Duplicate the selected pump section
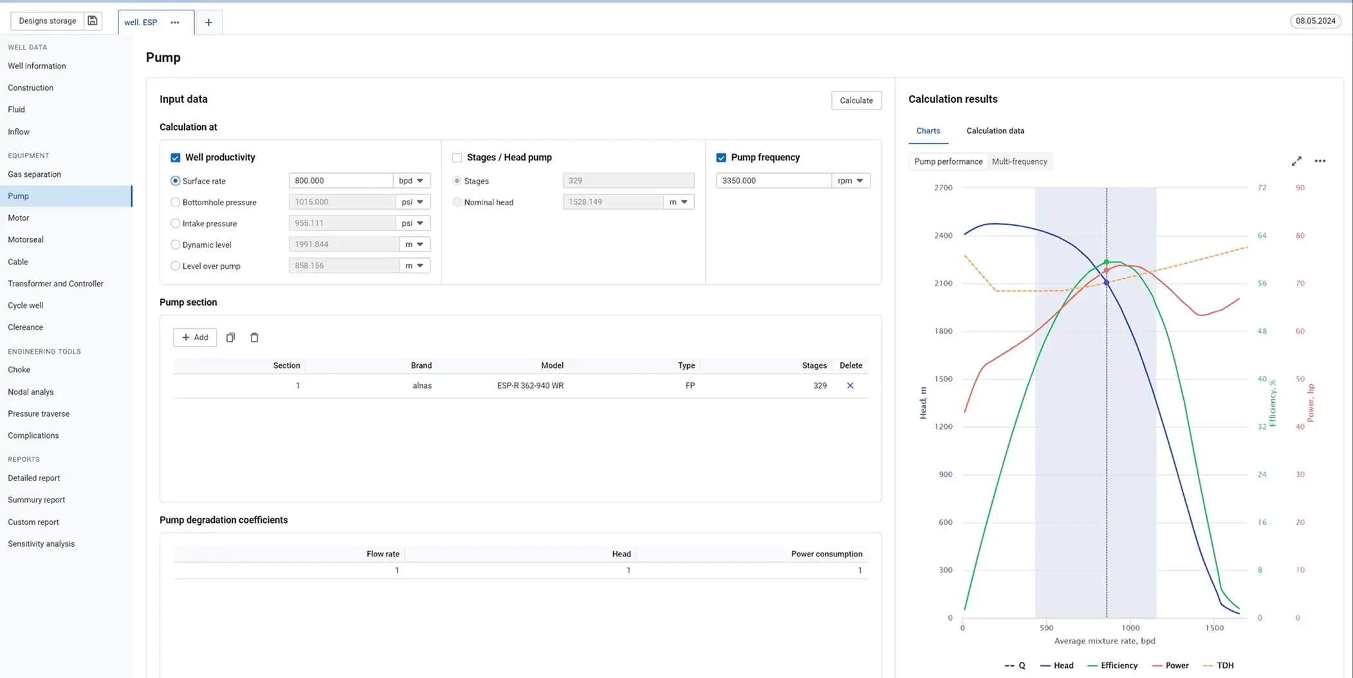The image size is (1353, 678). pos(230,337)
